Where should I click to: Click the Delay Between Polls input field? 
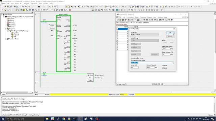166,54
